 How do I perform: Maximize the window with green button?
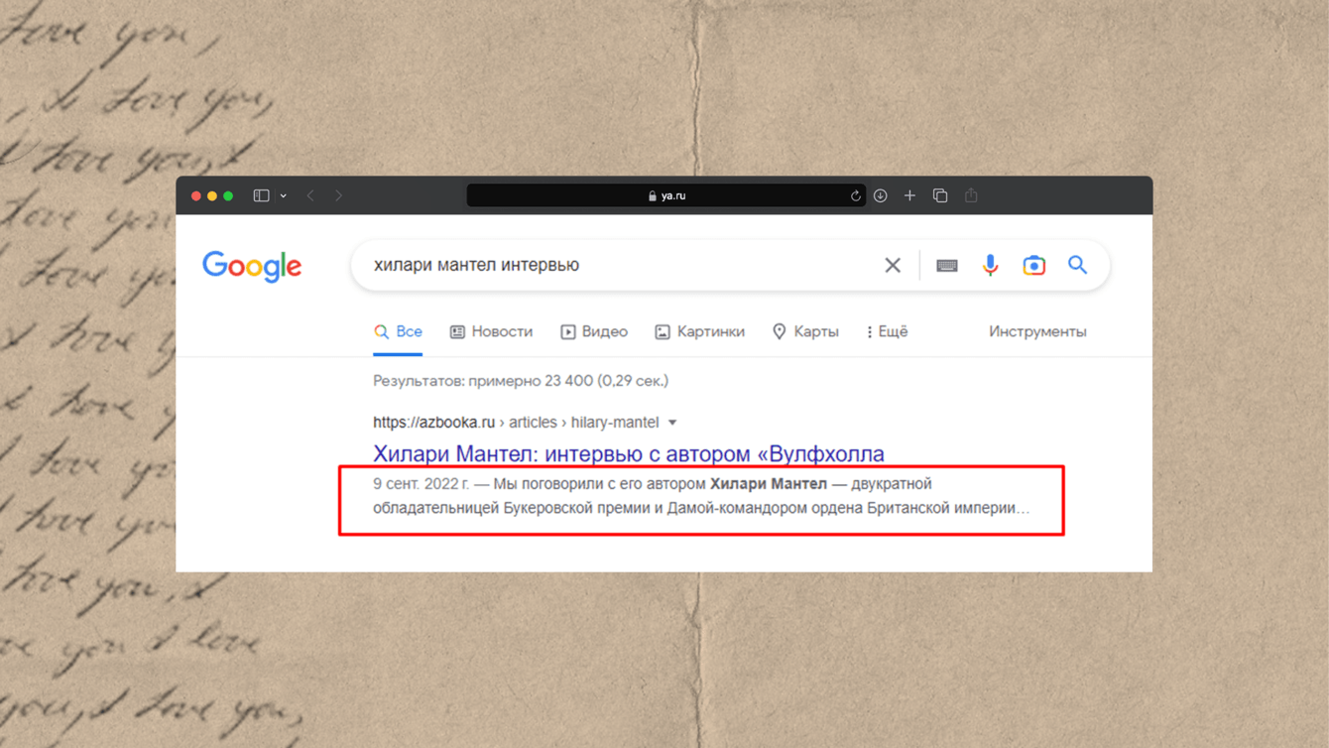228,196
